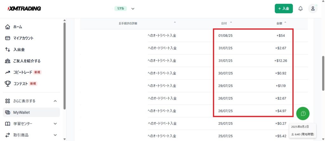Open the green help chat bubble
325x141 pixels.
pyautogui.click(x=303, y=113)
